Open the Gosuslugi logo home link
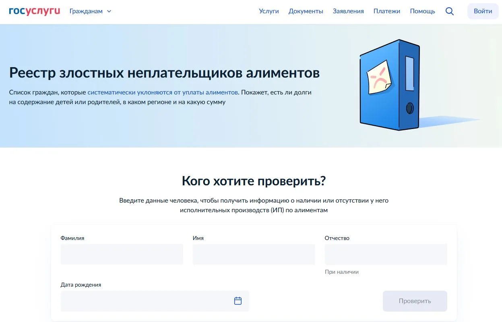502x322 pixels. (x=35, y=11)
